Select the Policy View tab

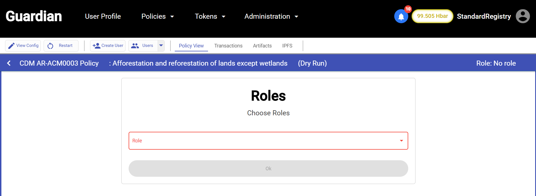pos(191,46)
